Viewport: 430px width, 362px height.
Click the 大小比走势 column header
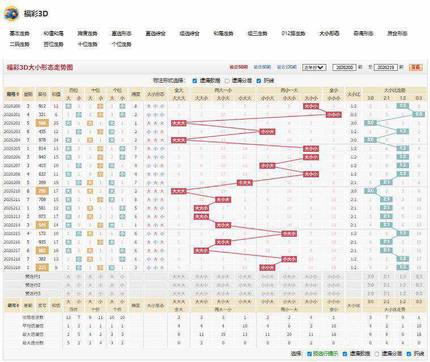pyautogui.click(x=394, y=90)
